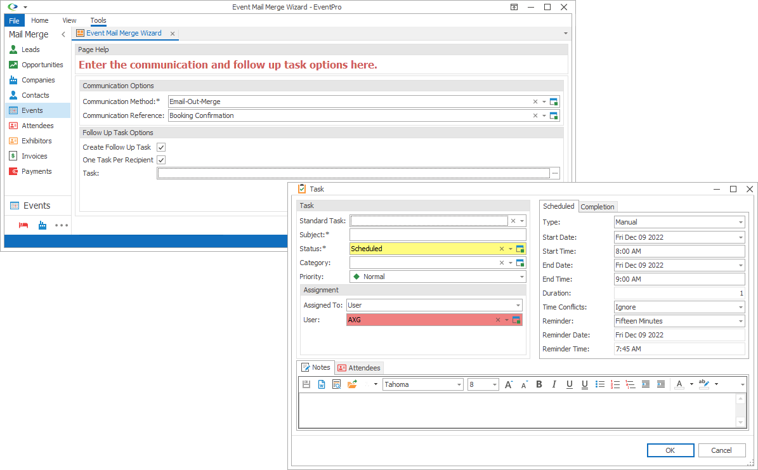This screenshot has height=470, width=758.
Task: Select the Notes tab in Task dialog
Action: (x=316, y=367)
